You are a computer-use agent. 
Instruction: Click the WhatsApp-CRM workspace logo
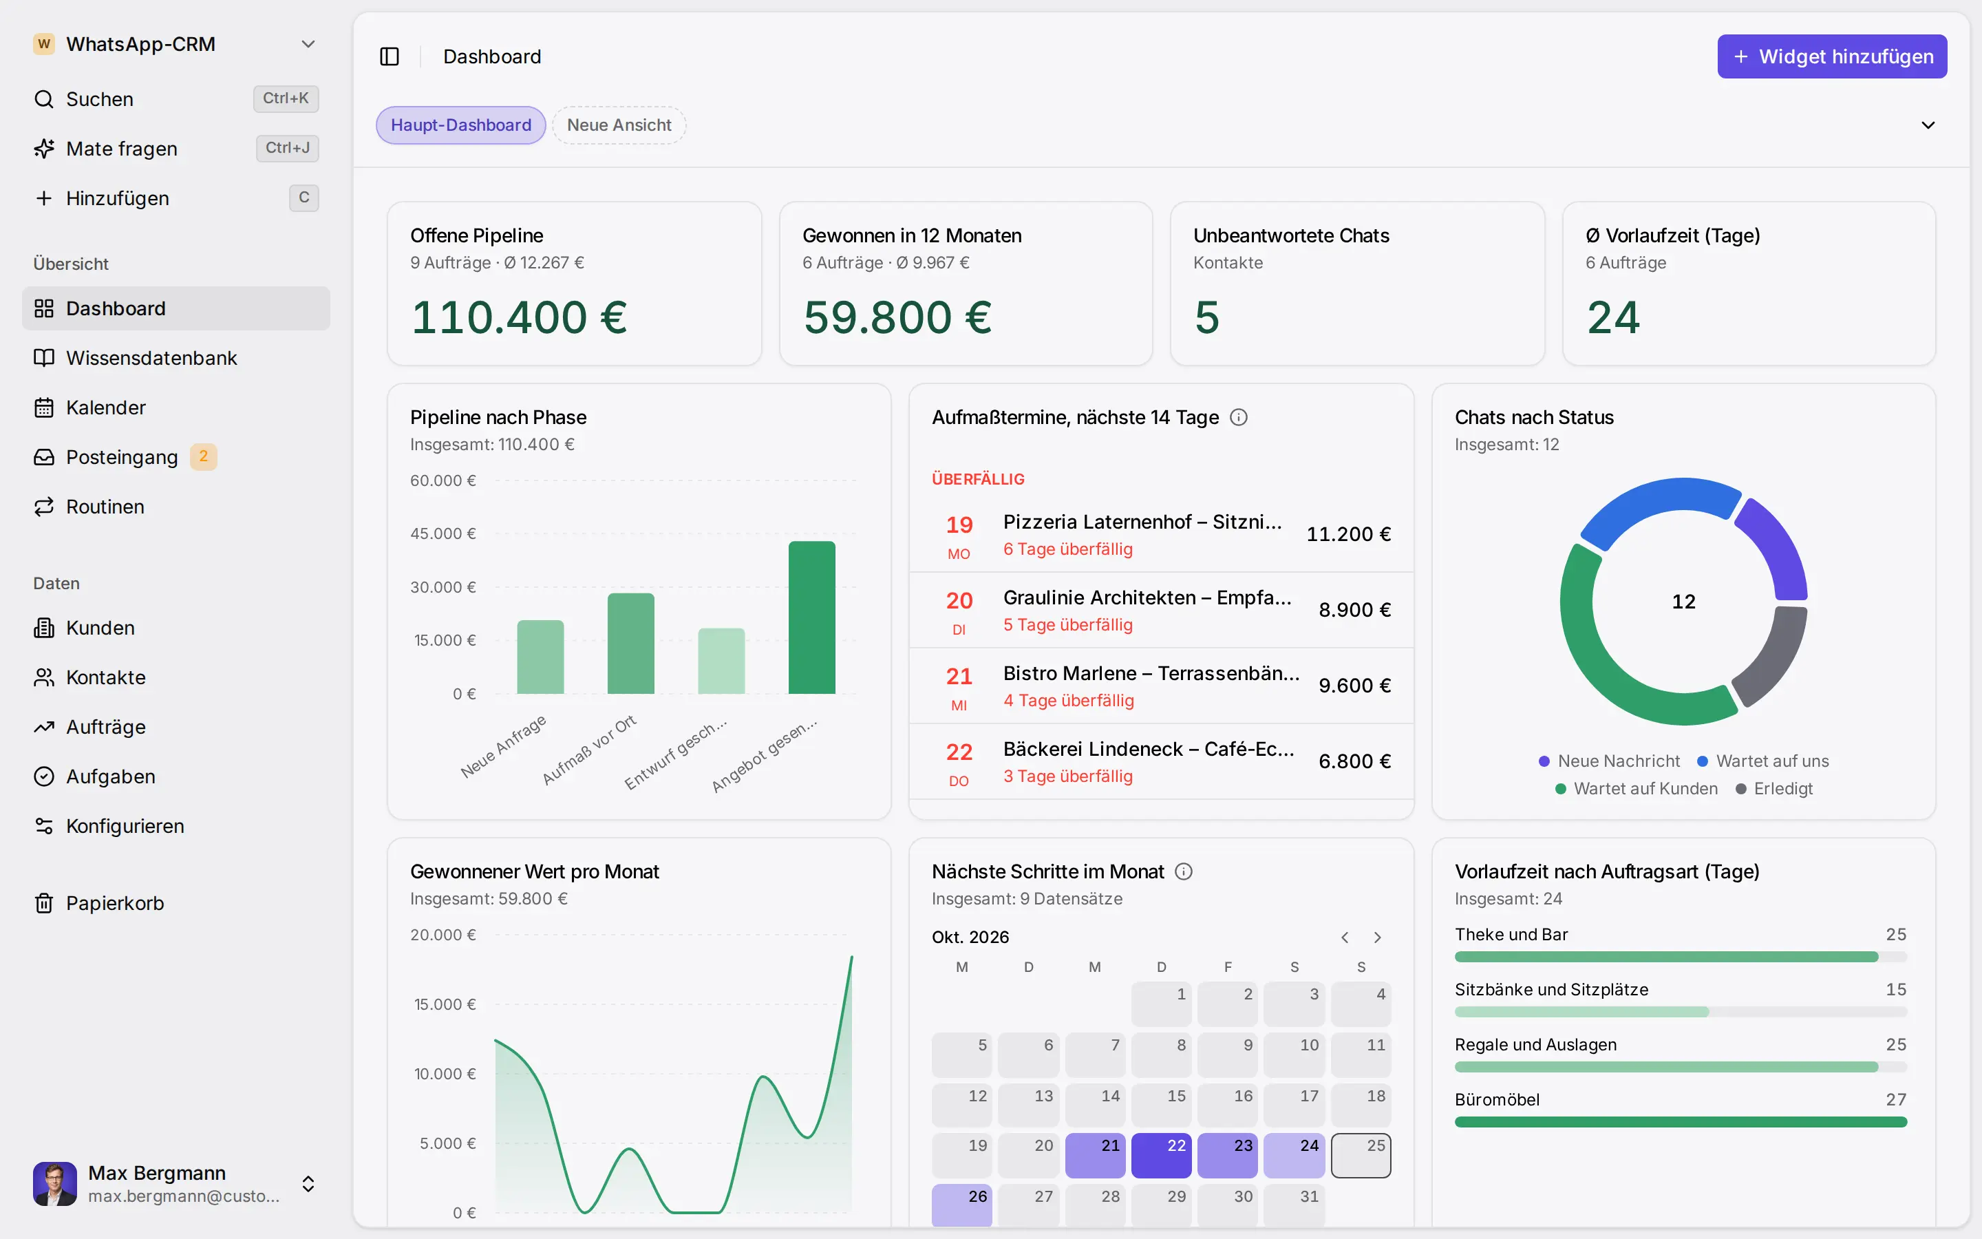point(44,43)
